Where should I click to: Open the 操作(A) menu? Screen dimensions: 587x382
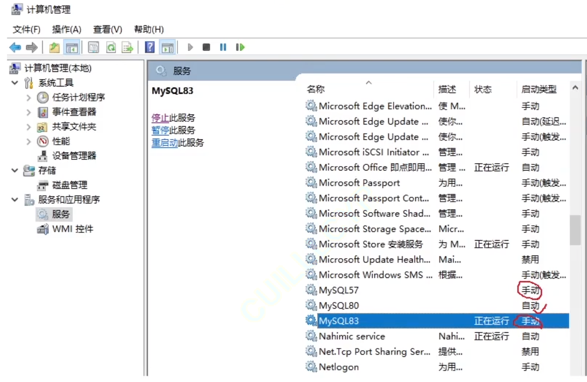click(67, 29)
